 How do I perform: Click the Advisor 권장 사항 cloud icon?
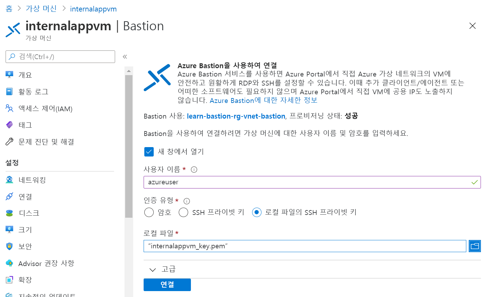9,263
